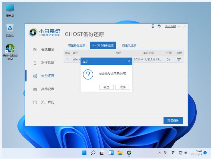Select 在线重装 in the sidebar
Viewport: 211px width, 159px height.
coord(47,49)
